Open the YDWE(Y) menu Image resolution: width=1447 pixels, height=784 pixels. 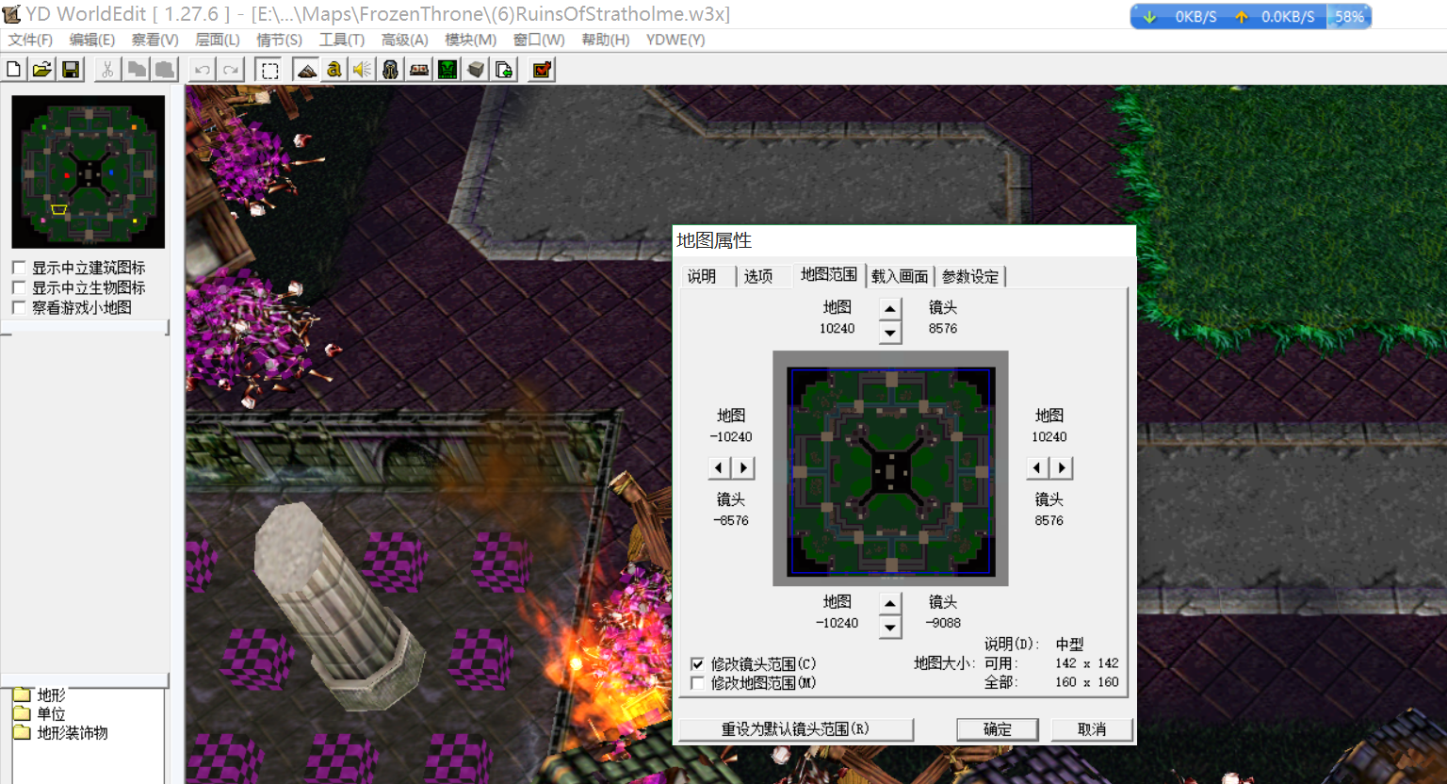click(x=675, y=40)
